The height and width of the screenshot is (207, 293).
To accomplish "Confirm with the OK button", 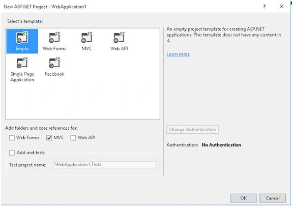I will click(x=243, y=198).
